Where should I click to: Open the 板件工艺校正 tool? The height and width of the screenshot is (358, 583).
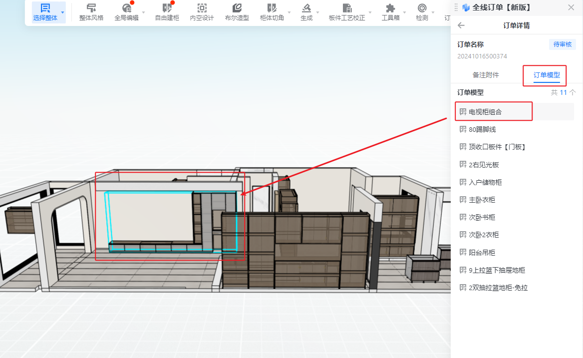pos(347,12)
